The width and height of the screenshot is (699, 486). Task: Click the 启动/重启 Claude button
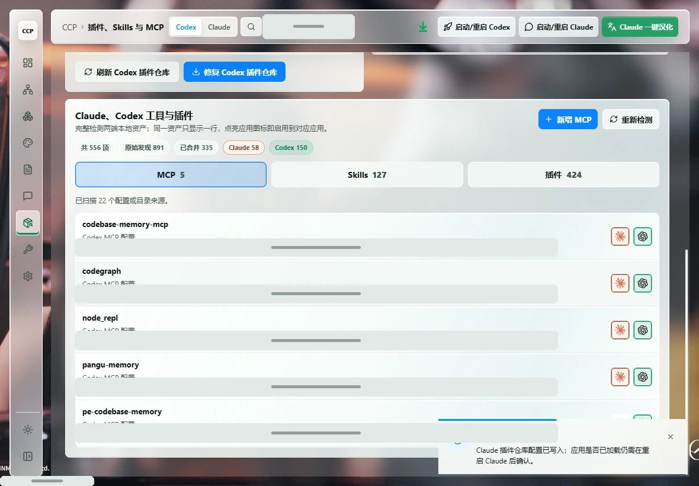coord(559,27)
